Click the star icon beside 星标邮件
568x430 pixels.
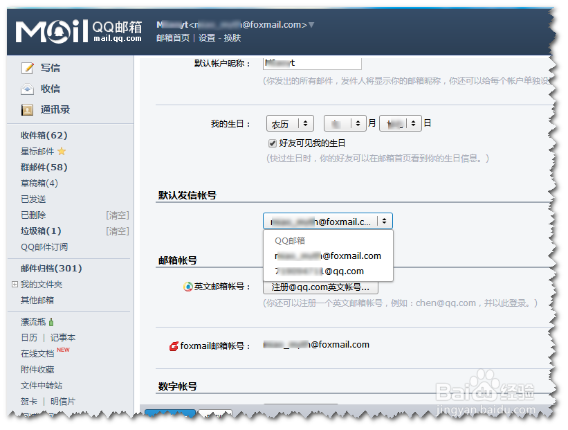[x=62, y=151]
